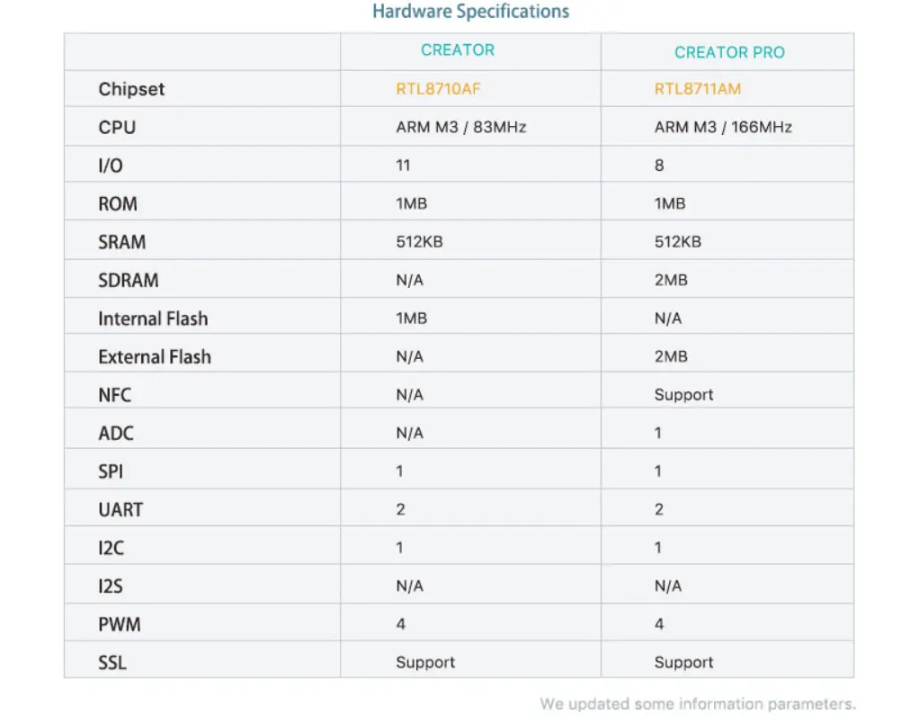The width and height of the screenshot is (919, 726).
Task: Click NFC Support value for Creator Pro
Action: [x=684, y=395]
